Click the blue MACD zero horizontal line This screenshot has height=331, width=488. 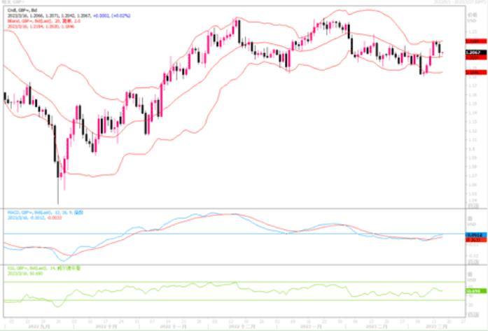(234, 233)
